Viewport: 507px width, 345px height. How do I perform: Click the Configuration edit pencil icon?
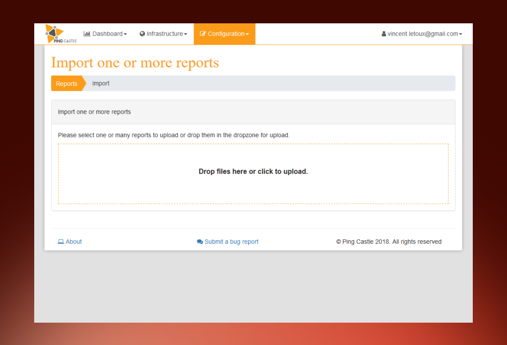pyautogui.click(x=203, y=34)
